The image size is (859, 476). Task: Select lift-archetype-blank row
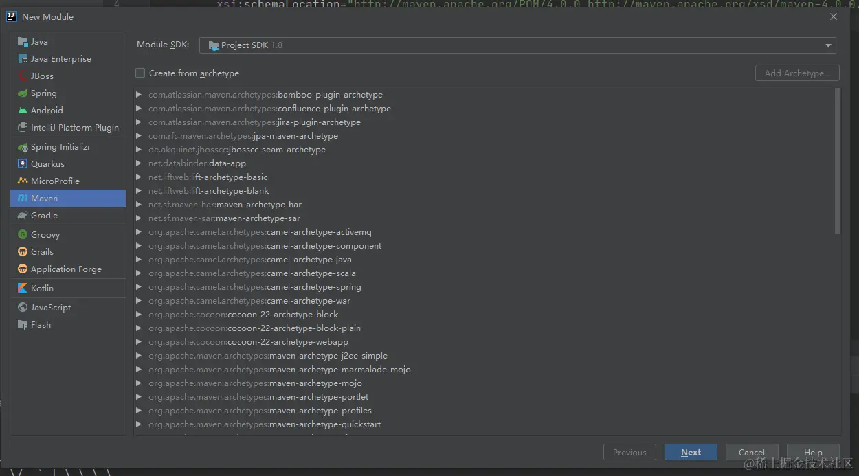(x=484, y=191)
